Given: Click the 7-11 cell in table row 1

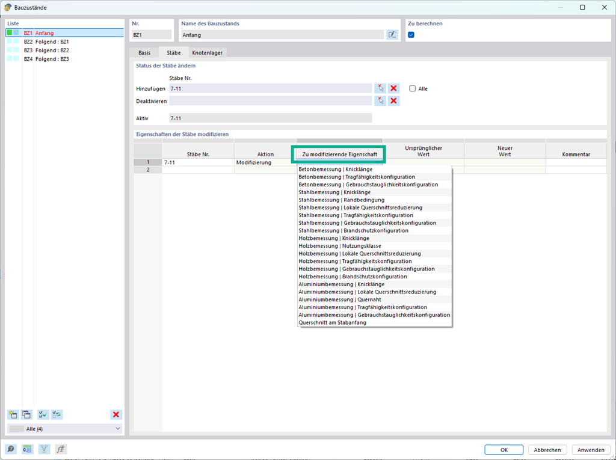Looking at the screenshot, I should 198,162.
